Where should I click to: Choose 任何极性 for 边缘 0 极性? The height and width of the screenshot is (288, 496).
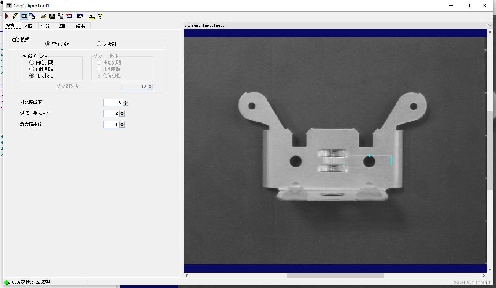(x=41, y=76)
